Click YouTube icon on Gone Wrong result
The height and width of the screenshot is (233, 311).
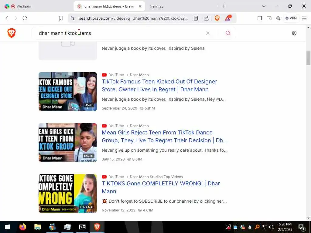tap(104, 177)
